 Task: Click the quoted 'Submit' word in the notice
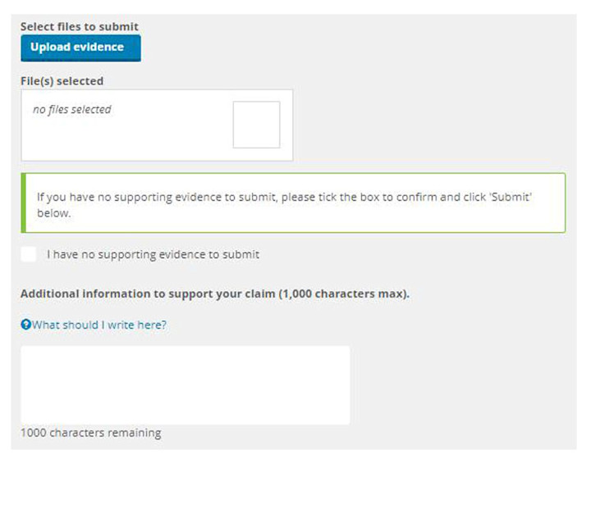tap(515, 198)
